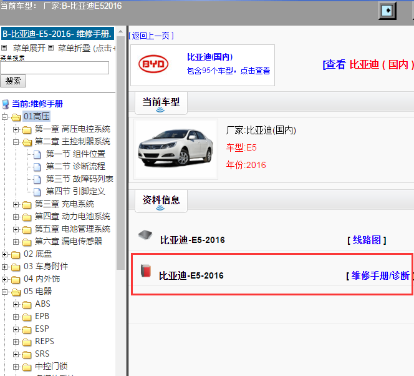The image size is (414, 376).
Task: Open 第三节 故障码列表 page
Action: point(80,179)
